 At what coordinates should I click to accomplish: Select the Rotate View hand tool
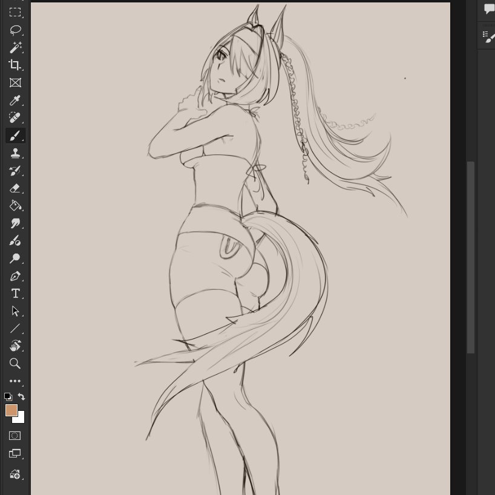pos(15,346)
